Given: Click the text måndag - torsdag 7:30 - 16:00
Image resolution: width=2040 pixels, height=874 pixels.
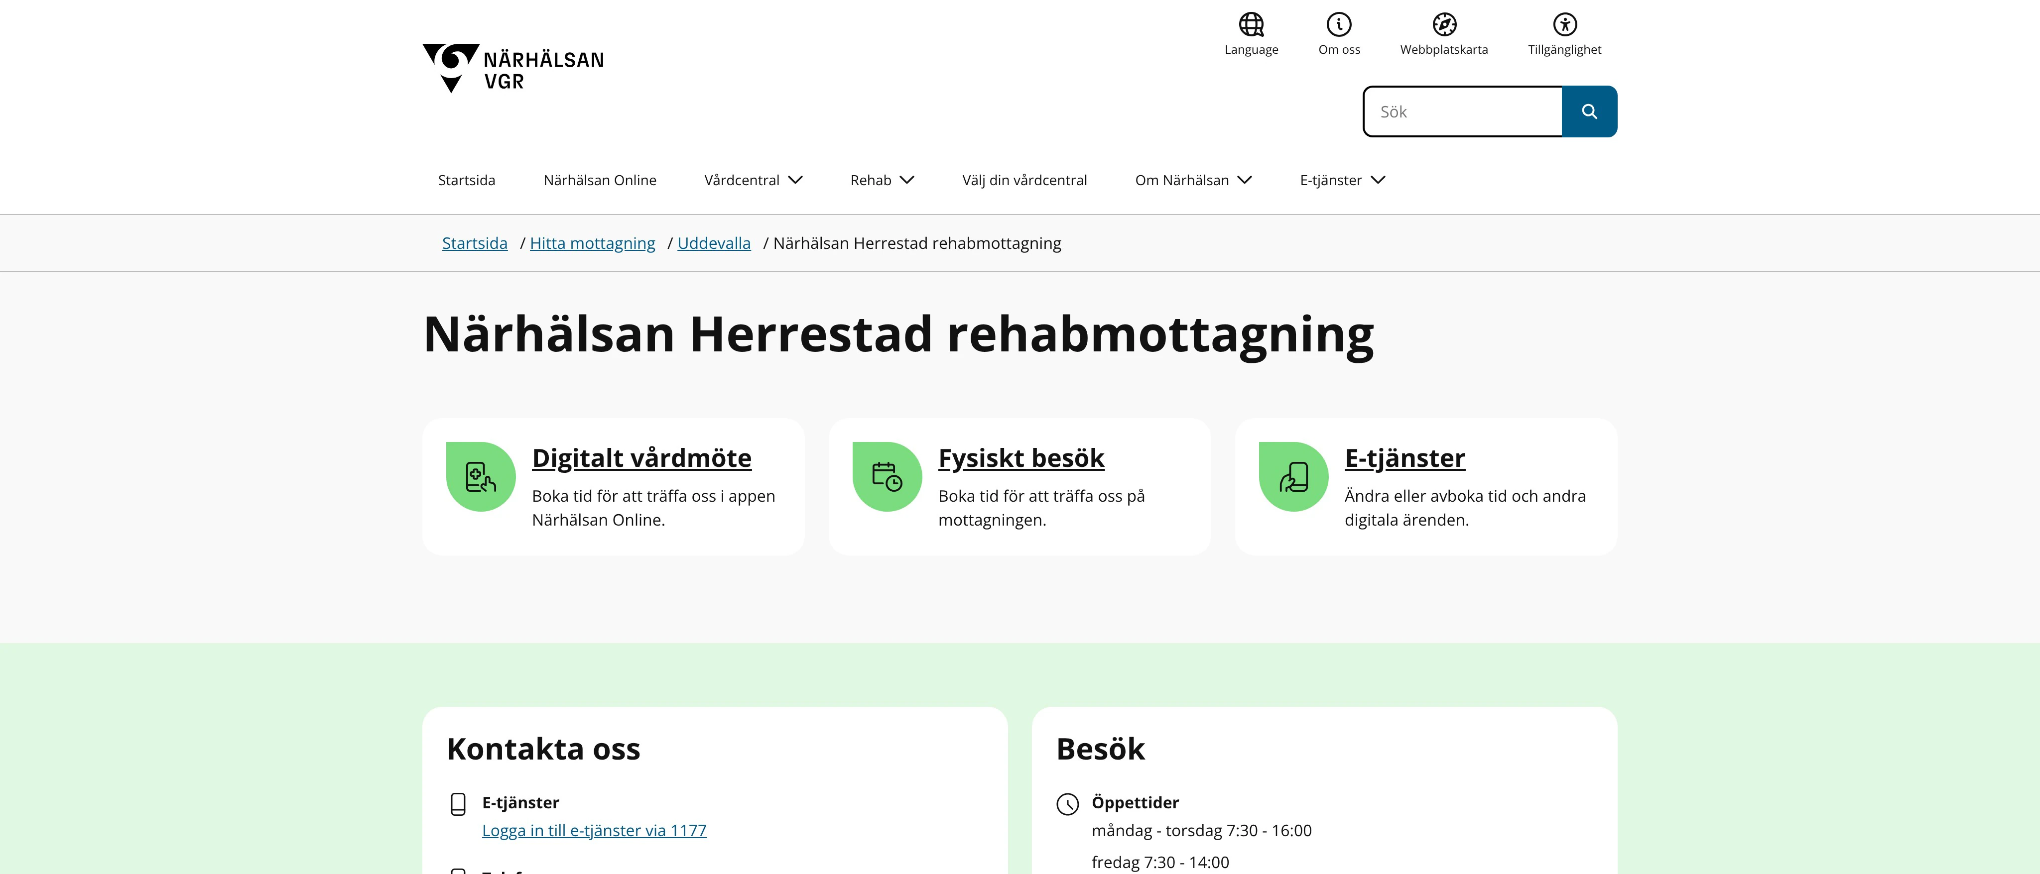Looking at the screenshot, I should pyautogui.click(x=1201, y=831).
